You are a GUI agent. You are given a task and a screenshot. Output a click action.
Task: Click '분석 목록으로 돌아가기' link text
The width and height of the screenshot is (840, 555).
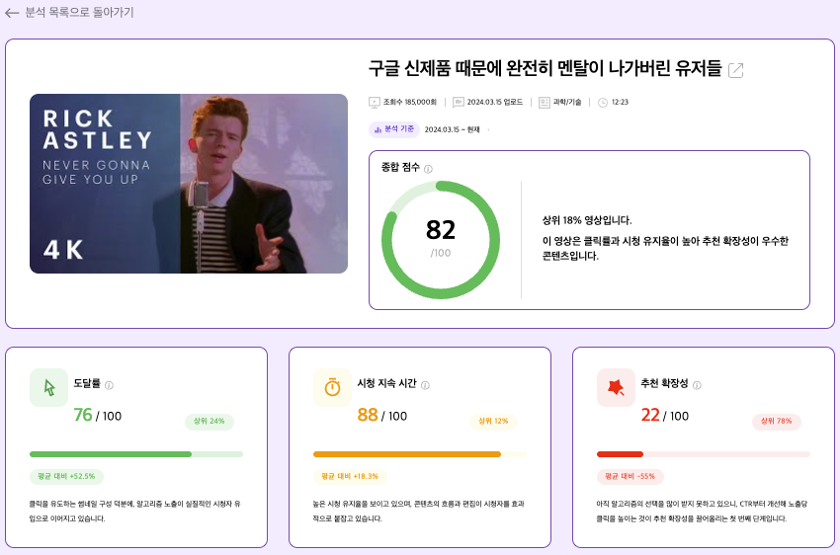click(80, 12)
